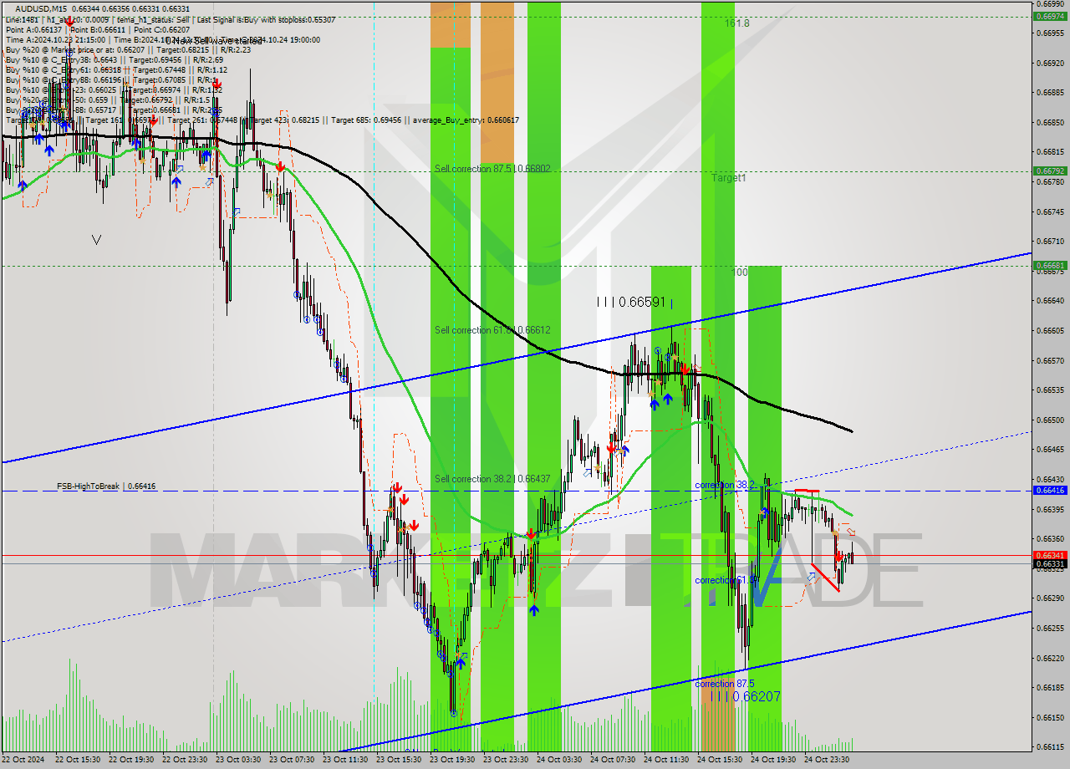Click the V wave marker on the chart
Image resolution: width=1070 pixels, height=769 pixels.
click(96, 240)
